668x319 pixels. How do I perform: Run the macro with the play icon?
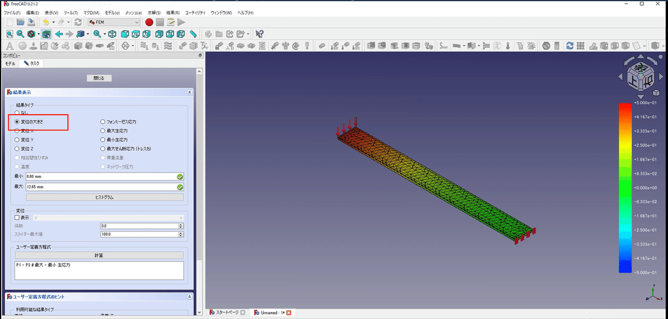click(x=181, y=22)
